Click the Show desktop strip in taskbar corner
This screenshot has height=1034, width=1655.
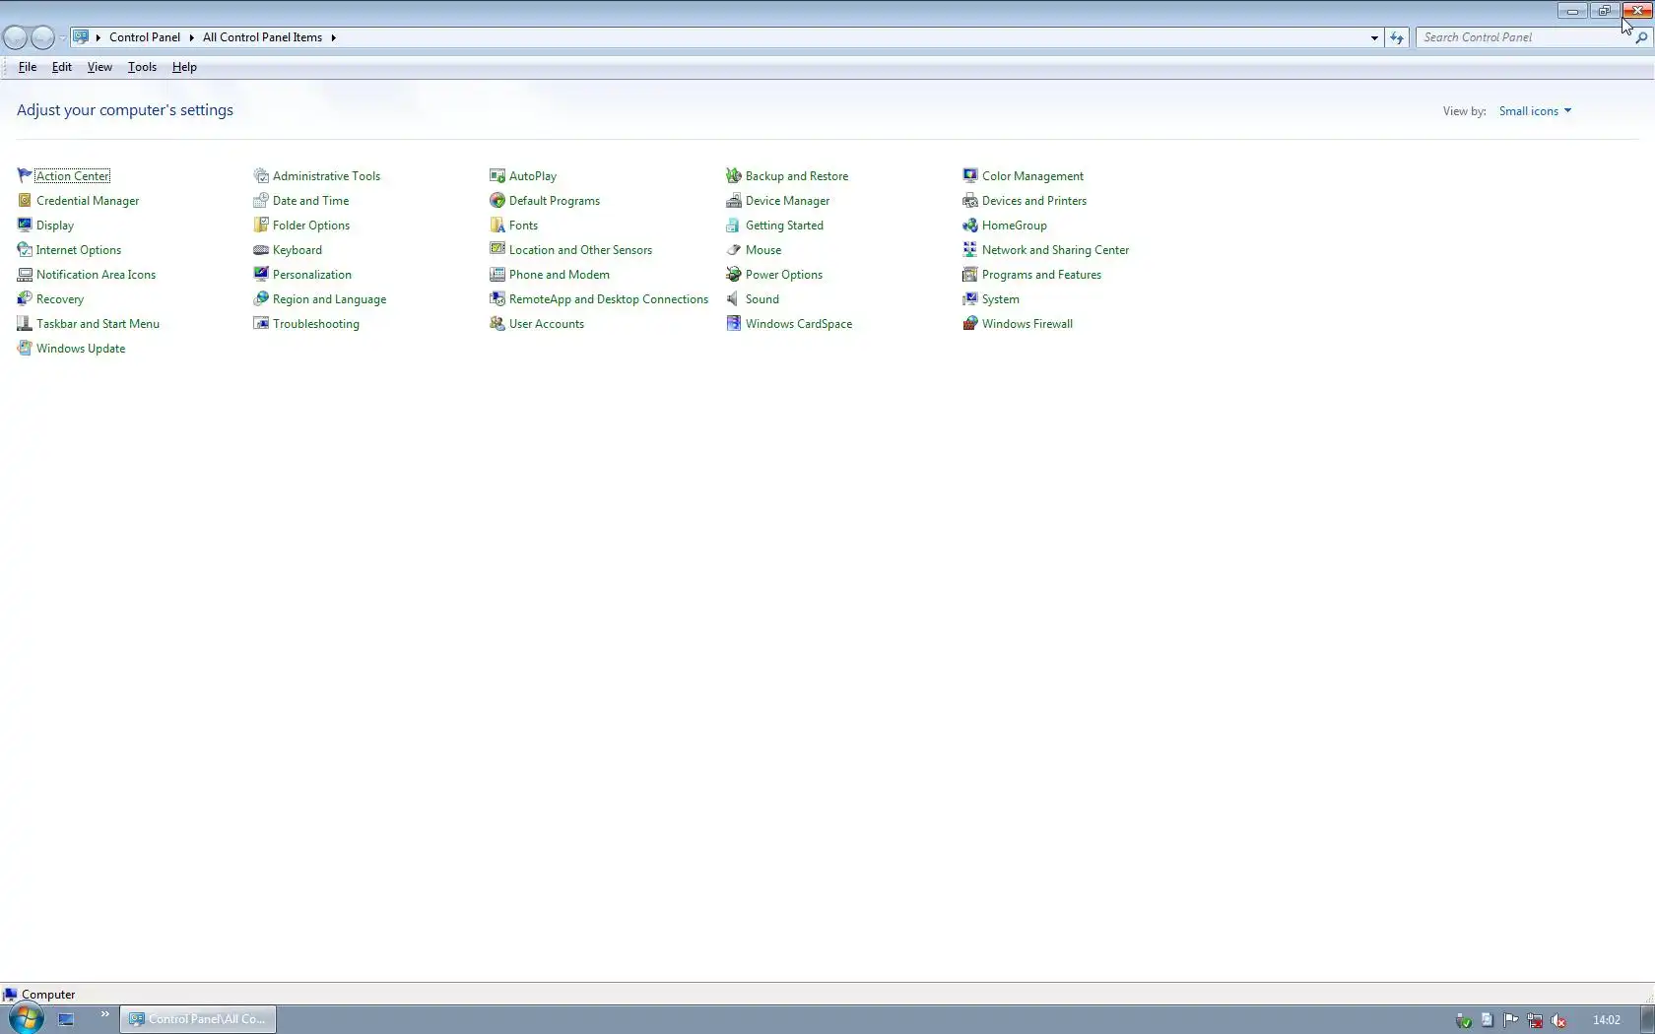[x=1647, y=1019]
